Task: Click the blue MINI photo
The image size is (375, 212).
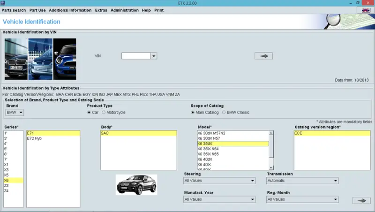Action: 65,59
